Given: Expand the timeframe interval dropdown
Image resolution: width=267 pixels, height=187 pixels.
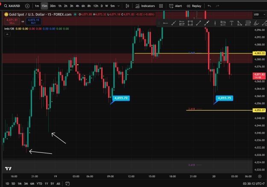Looking at the screenshot, I should click(119, 6).
